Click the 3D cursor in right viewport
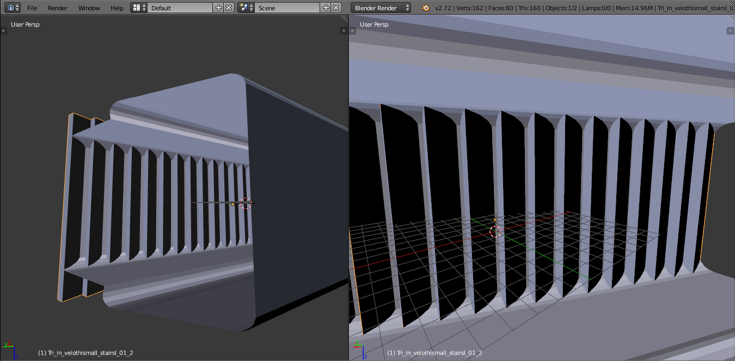 click(495, 232)
